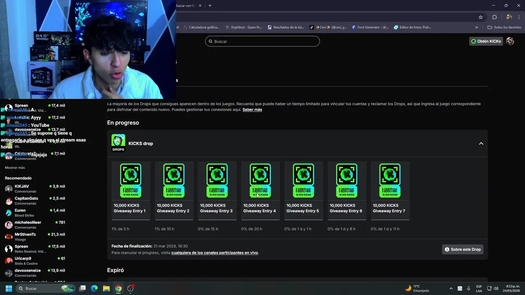Close the Buscar con Google tab
Image resolution: width=525 pixels, height=295 pixels.
point(200,6)
